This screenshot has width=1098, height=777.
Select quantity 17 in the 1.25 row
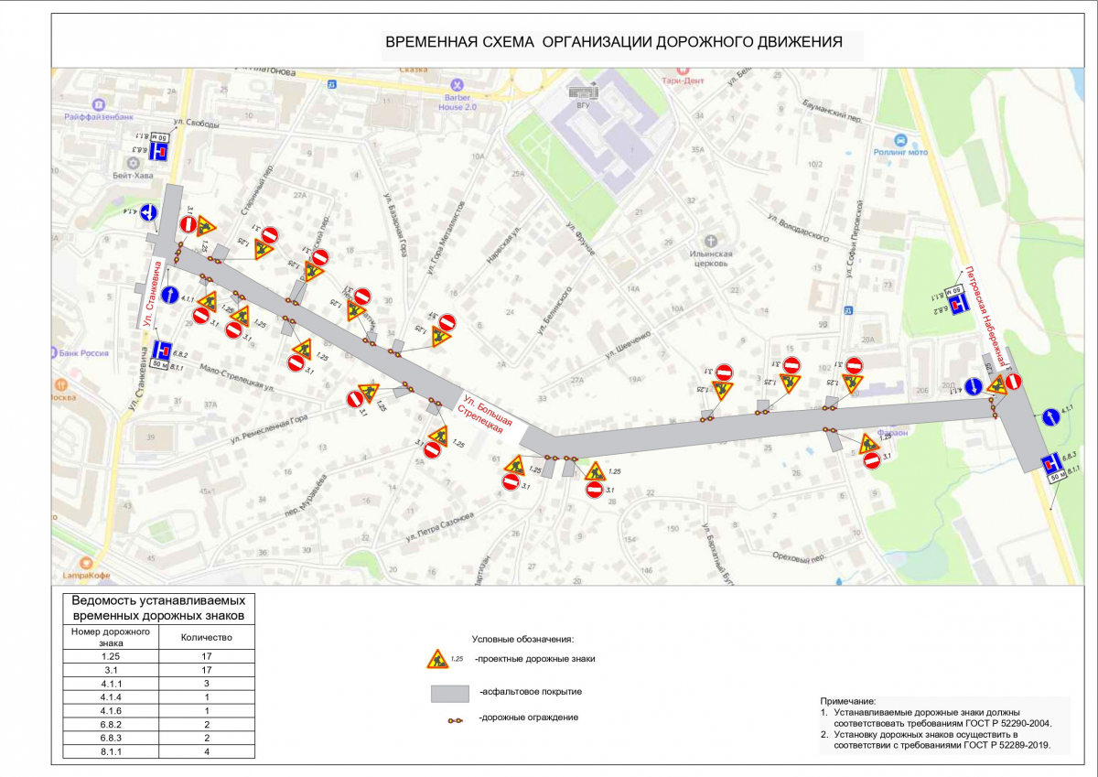207,657
